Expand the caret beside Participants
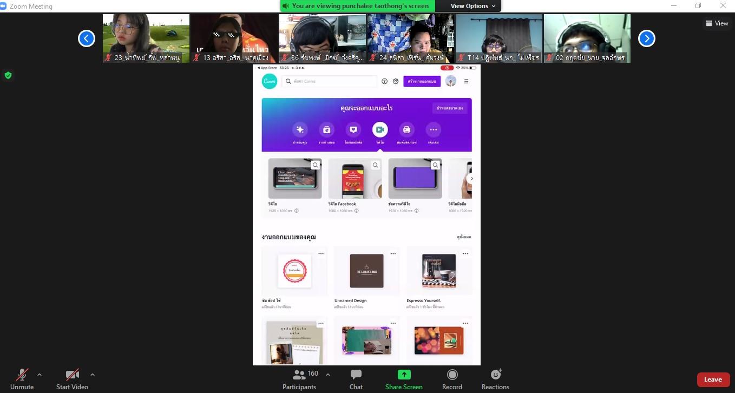 tap(328, 375)
